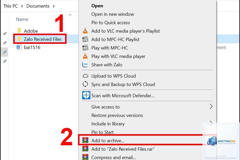Click the Zalo icon in the context menu
The height and width of the screenshot is (160, 240).
(x=85, y=65)
